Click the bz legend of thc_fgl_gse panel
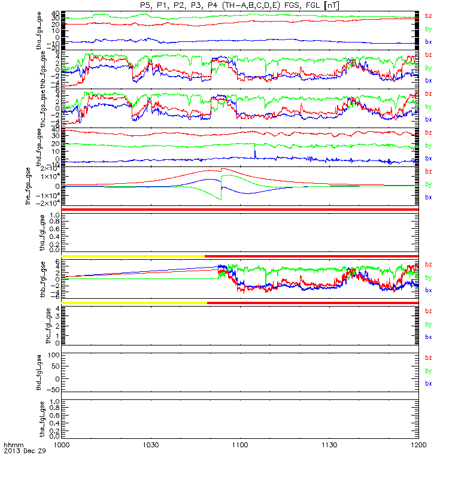The height and width of the screenshot is (479, 449). pos(429,311)
